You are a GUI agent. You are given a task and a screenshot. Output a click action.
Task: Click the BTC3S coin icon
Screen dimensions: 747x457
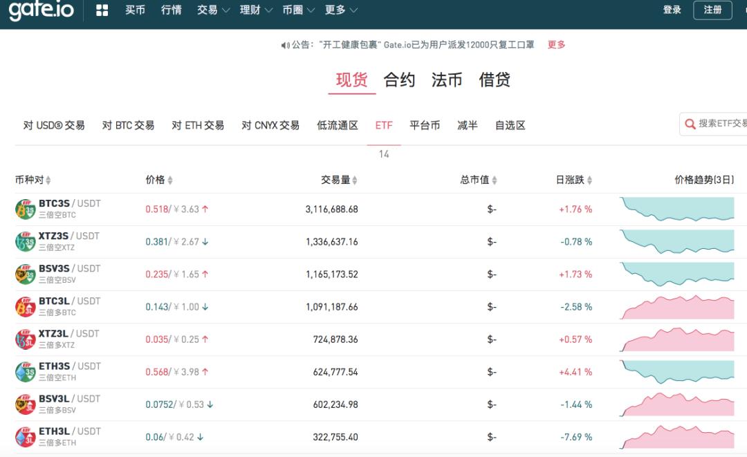(x=26, y=209)
